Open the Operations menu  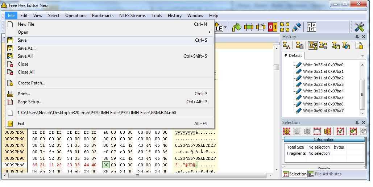coord(76,16)
